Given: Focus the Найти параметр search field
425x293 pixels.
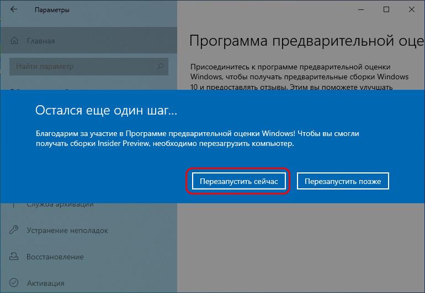Looking at the screenshot, I should pos(89,66).
